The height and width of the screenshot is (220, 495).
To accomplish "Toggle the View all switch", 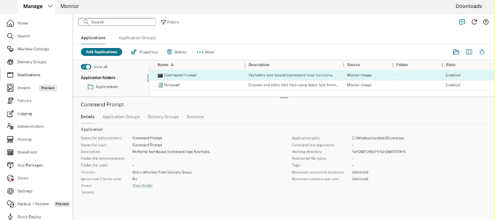I will click(x=86, y=67).
